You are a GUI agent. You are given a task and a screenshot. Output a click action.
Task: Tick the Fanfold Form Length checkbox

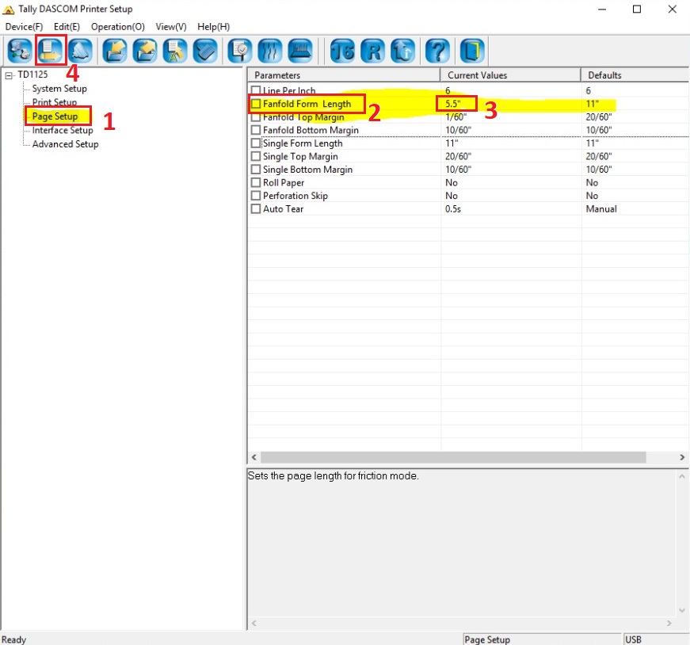tap(256, 104)
